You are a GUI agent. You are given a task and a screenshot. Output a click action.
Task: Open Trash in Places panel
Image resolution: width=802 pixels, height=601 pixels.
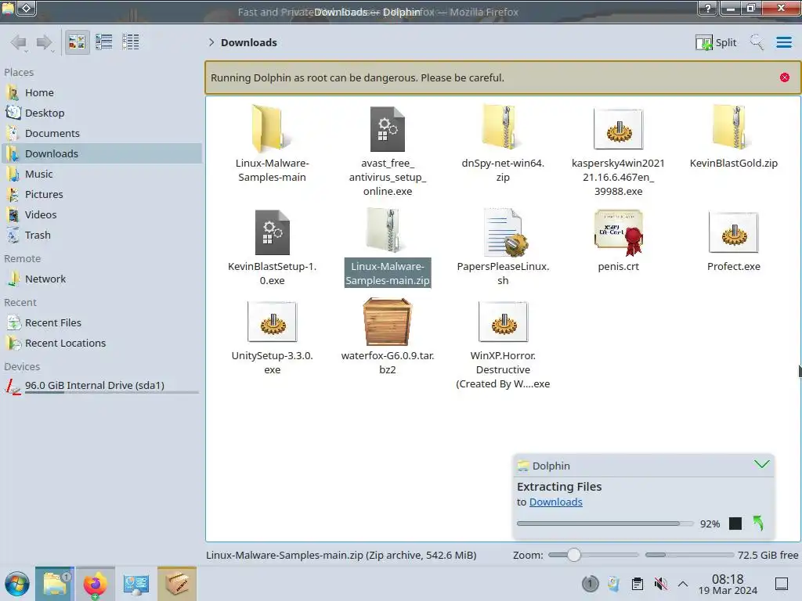pyautogui.click(x=102, y=236)
